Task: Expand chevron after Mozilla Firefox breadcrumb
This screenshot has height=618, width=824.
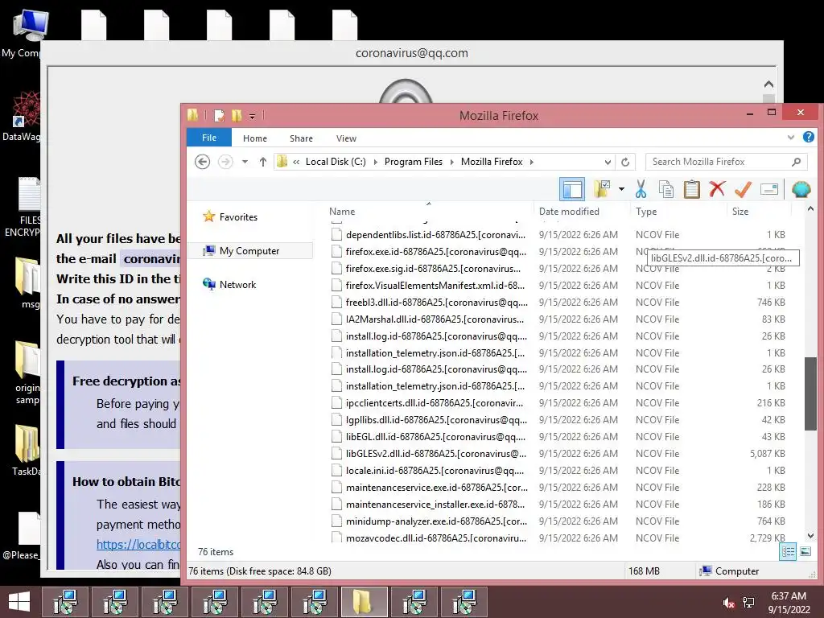Action: (x=532, y=162)
